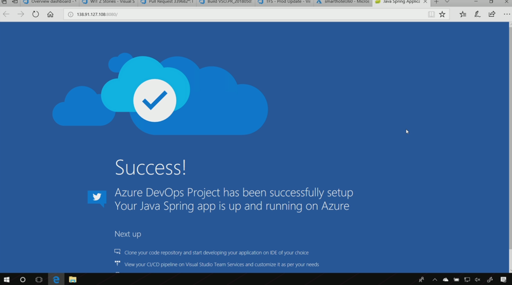Click the Clone your code repository text
The image size is (512, 285).
tap(216, 252)
